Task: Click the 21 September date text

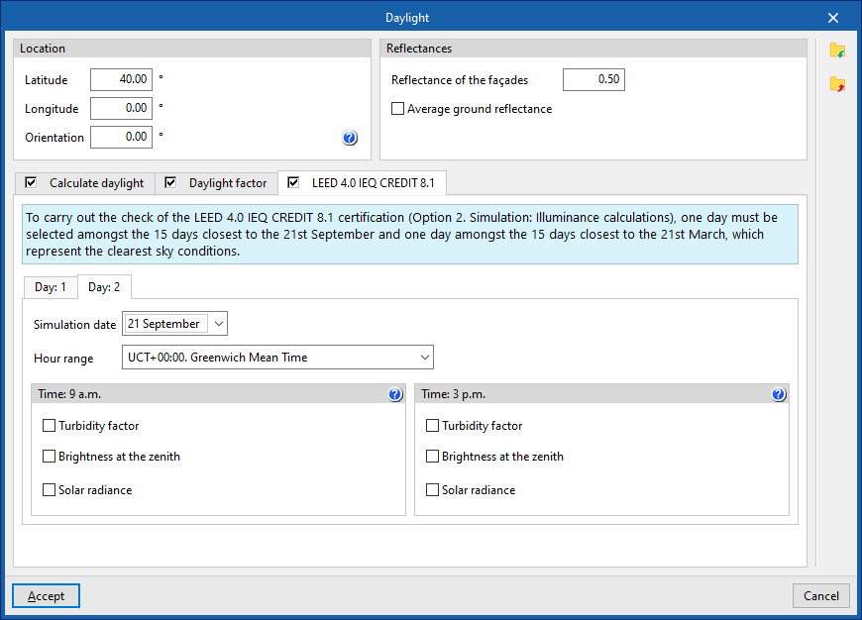Action: tap(163, 324)
